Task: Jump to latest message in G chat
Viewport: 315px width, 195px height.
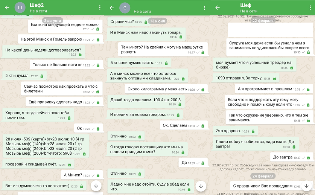Action: (x=201, y=186)
